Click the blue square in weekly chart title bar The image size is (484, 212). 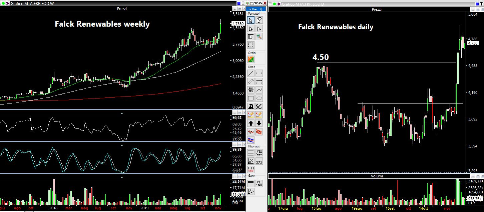coord(239,3)
